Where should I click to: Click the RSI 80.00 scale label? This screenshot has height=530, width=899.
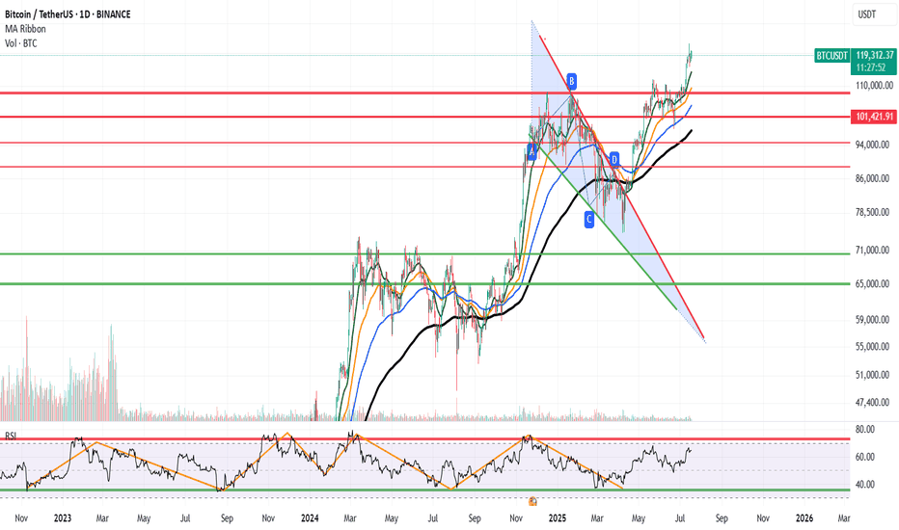[865, 429]
